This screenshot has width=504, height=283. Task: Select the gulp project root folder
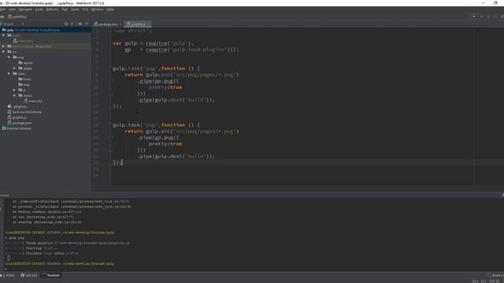point(46,30)
